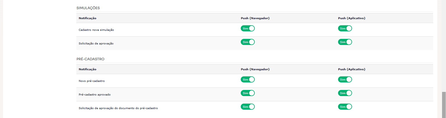Click the Solicitação de aprovação row label
Image resolution: width=446 pixels, height=118 pixels.
pyautogui.click(x=96, y=43)
